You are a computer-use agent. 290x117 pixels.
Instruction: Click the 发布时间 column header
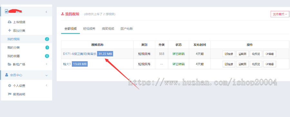[199, 45]
